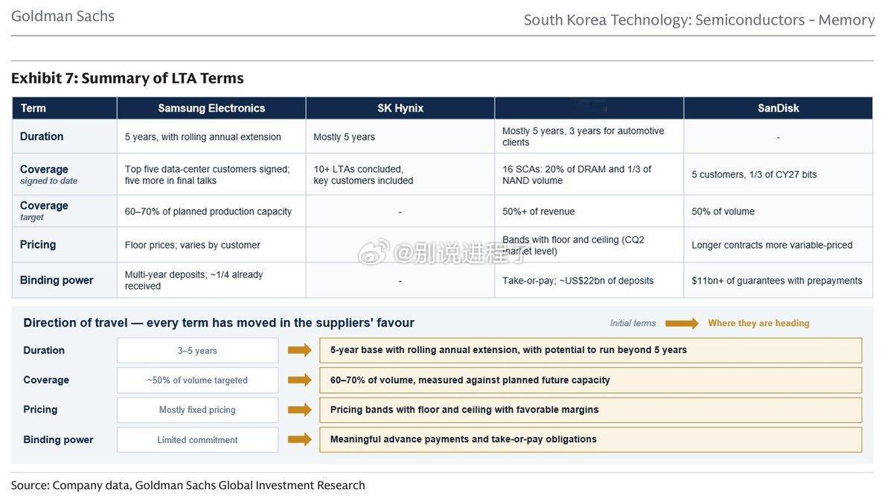Click "Meaningful advance payments and take-or-pay" box
The width and height of the screenshot is (893, 504).
click(x=591, y=439)
